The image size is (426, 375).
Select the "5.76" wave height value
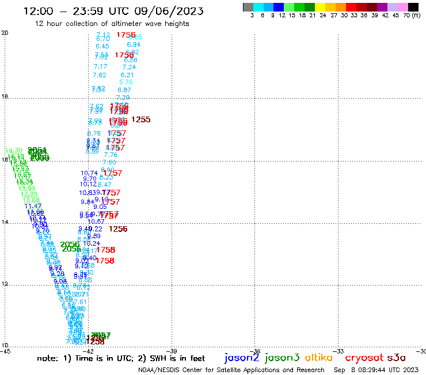126,82
